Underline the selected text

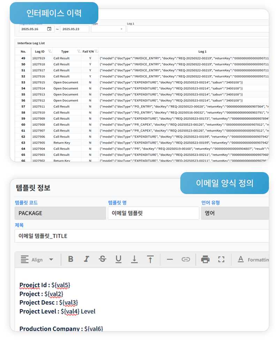coord(119,259)
